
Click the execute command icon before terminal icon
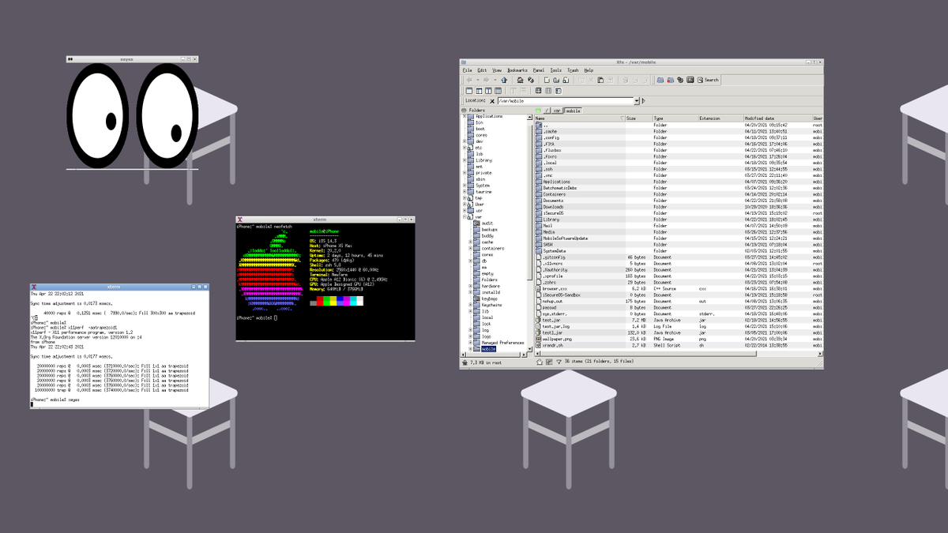[680, 80]
